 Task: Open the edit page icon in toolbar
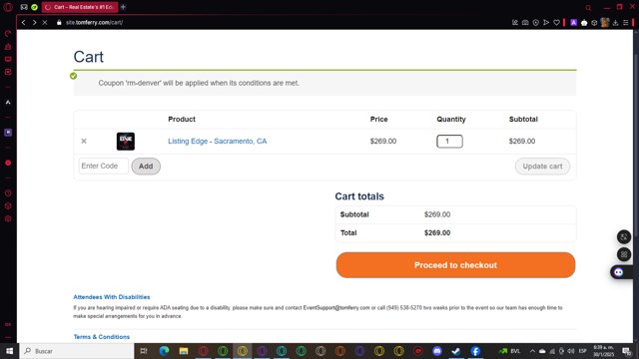tap(515, 22)
